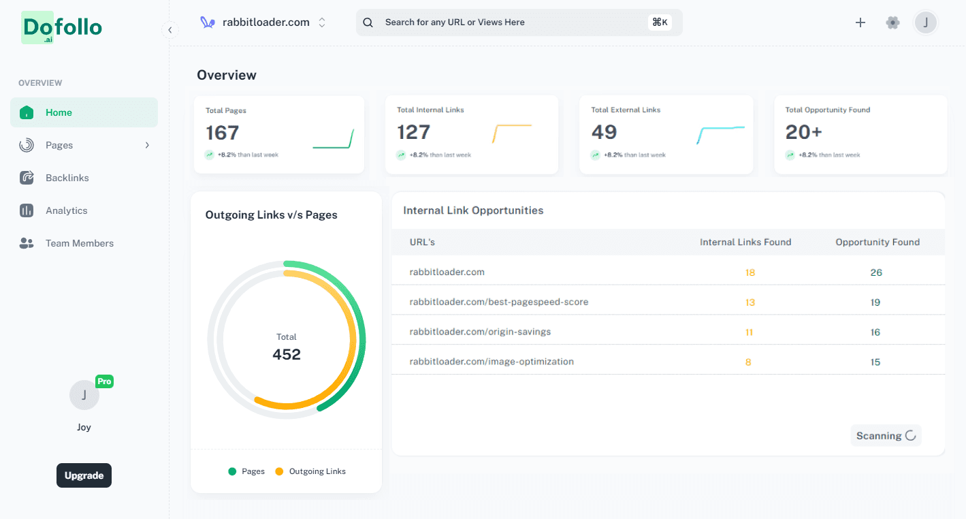Click the Scanning button
966x519 pixels.
(x=886, y=436)
